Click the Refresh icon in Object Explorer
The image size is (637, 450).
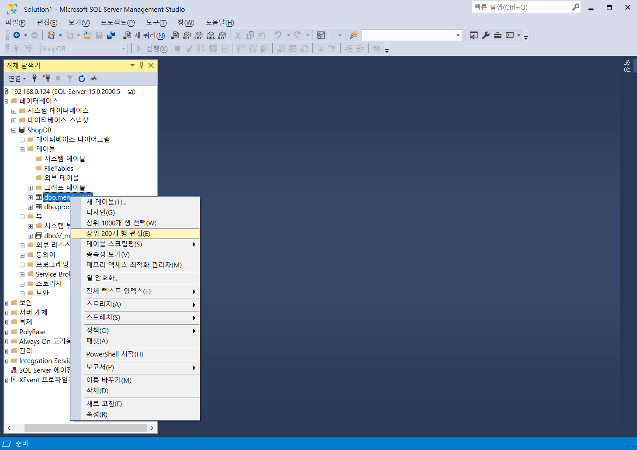(82, 79)
